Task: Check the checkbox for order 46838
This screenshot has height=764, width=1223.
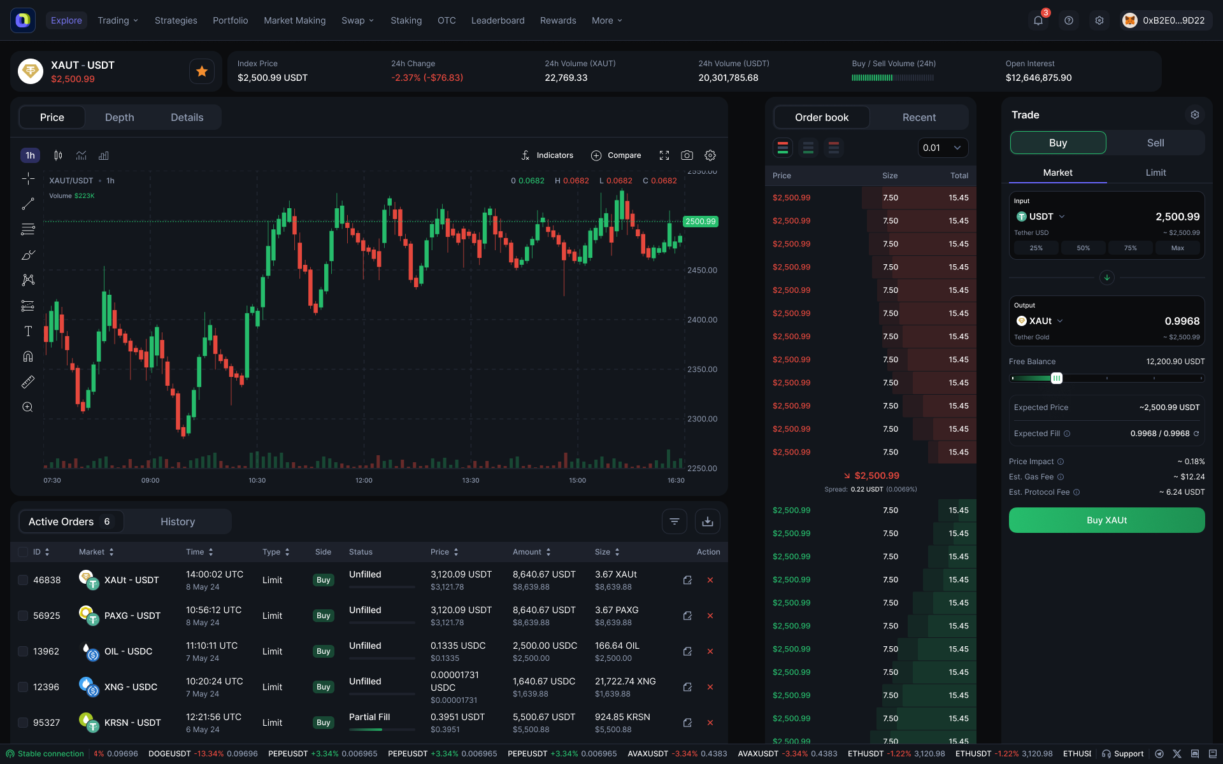Action: pos(23,579)
